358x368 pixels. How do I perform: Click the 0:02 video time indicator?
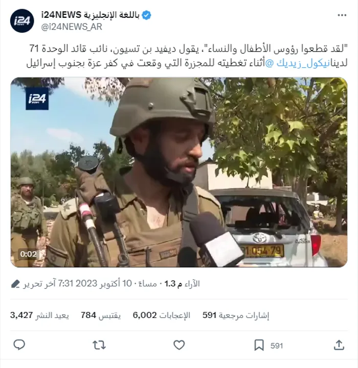tap(29, 254)
